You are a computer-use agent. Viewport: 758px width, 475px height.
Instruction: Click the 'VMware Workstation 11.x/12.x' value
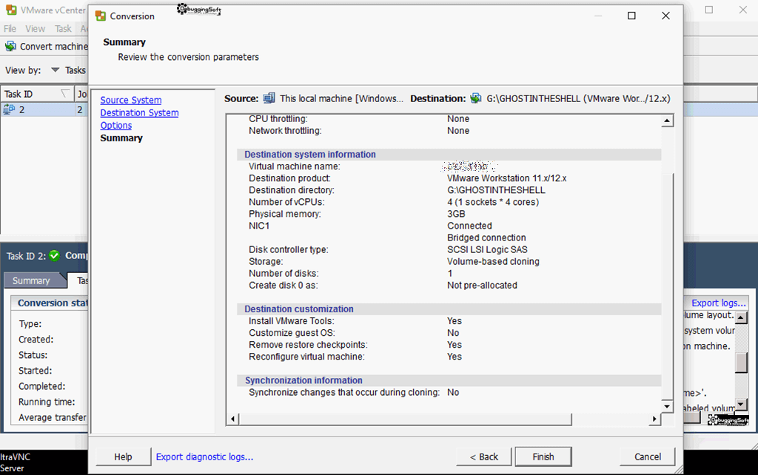coord(506,178)
